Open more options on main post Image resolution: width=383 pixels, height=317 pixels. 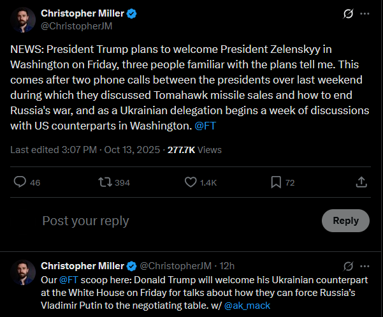(365, 13)
